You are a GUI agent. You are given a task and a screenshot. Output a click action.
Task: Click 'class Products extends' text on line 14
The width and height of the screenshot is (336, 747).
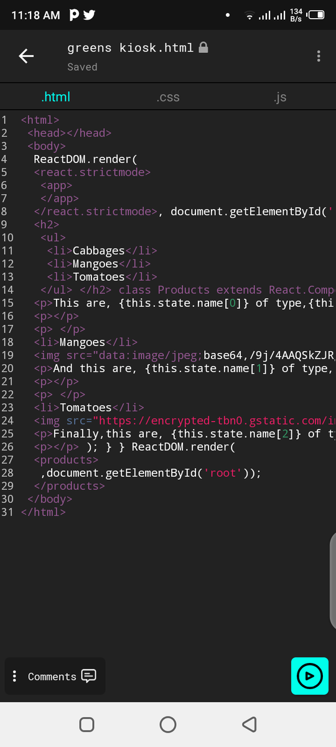(190, 289)
